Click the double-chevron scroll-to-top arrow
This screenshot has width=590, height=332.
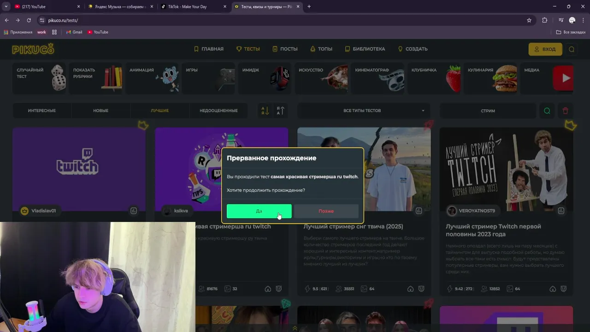click(295, 328)
